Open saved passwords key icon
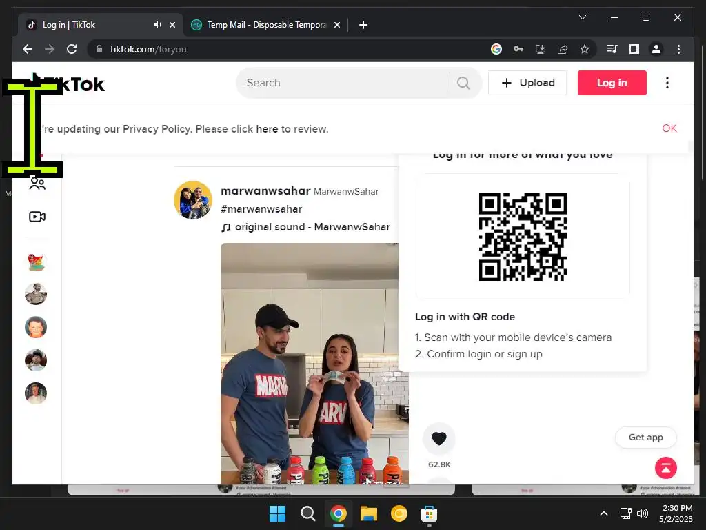Image resolution: width=706 pixels, height=530 pixels. pos(518,49)
